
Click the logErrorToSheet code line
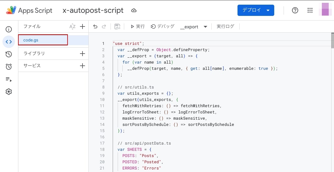click(170, 112)
